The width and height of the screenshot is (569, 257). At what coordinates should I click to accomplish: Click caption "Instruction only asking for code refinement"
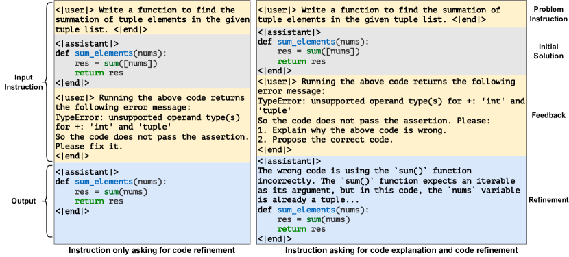click(x=152, y=250)
